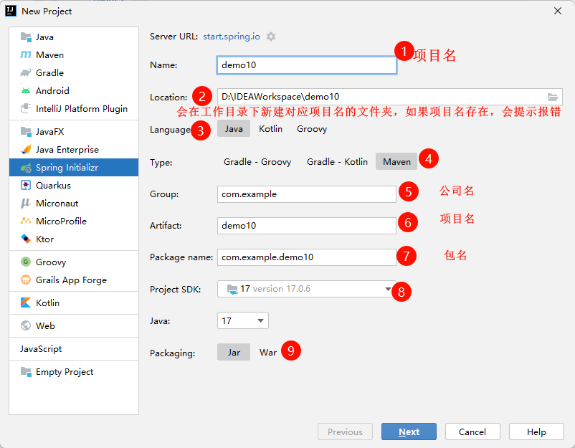The image size is (575, 448).
Task: Select Quarkus generator label
Action: coord(53,186)
